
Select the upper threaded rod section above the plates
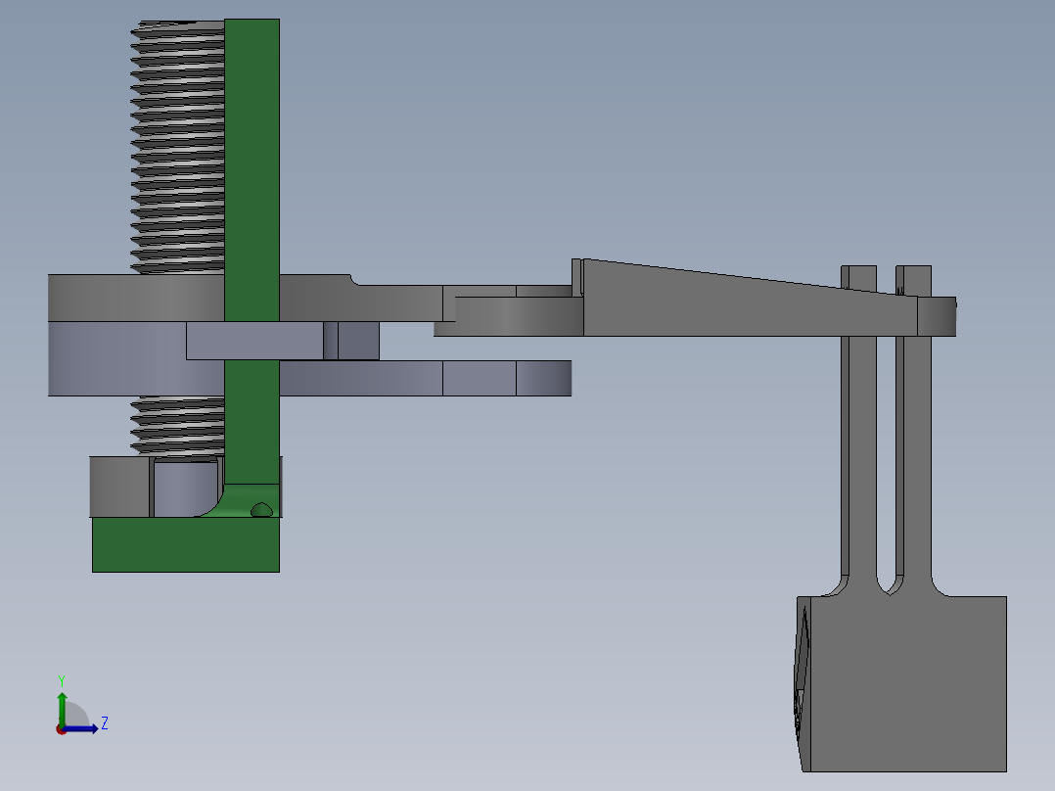coord(178,147)
